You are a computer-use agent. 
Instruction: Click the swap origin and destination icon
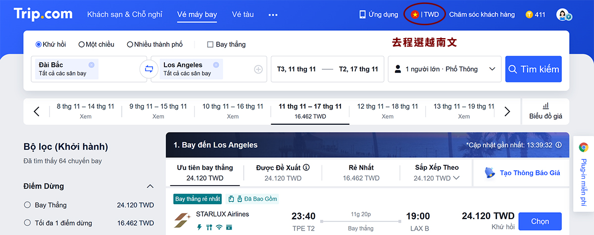[x=149, y=69]
